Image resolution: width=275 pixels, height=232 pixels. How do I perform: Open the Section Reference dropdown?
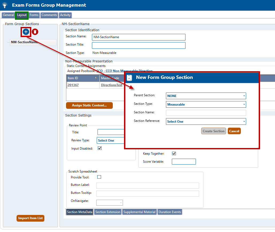pyautogui.click(x=206, y=121)
